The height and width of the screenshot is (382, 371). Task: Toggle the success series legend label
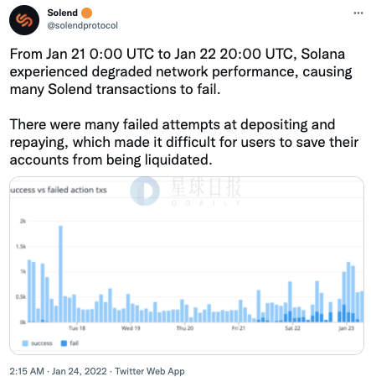42,343
